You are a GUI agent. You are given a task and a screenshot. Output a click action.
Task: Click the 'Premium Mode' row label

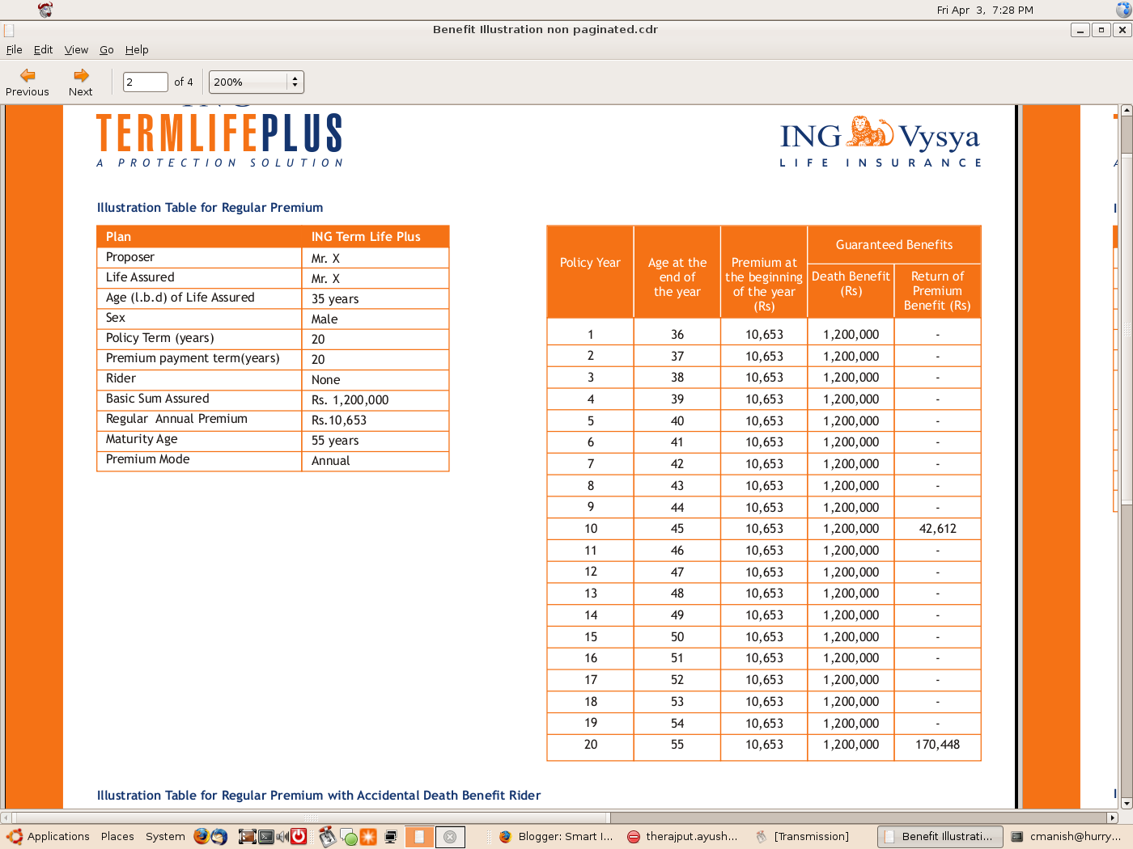[147, 459]
